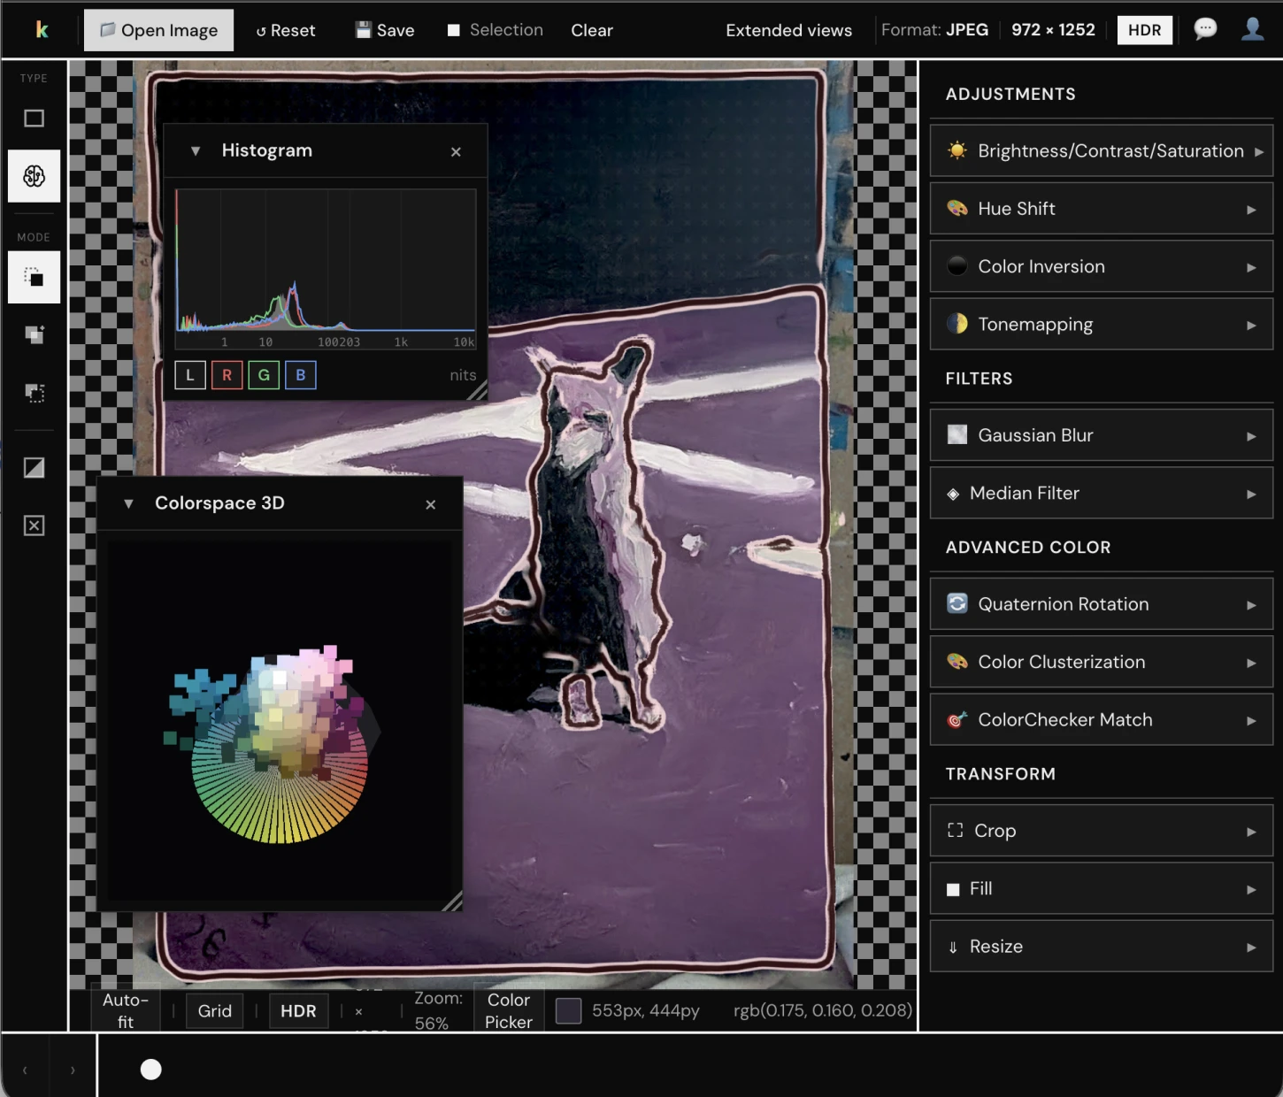Click the Quaternion Rotation rotate icon
Screen dimensions: 1283x1097
[x=957, y=603]
